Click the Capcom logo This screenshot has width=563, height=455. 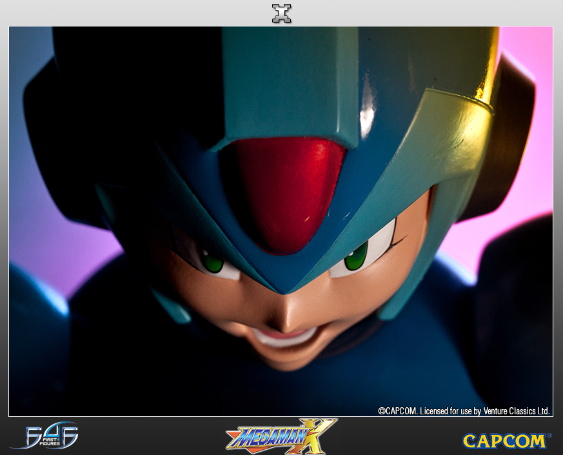pyautogui.click(x=507, y=441)
